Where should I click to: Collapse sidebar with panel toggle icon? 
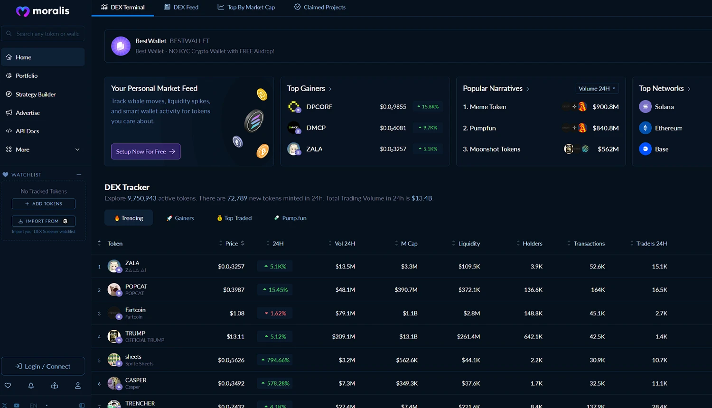coord(82,406)
